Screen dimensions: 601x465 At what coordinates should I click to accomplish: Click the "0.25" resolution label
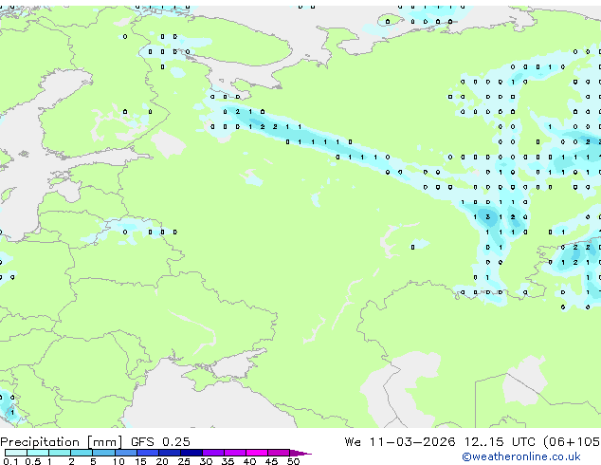[176, 441]
